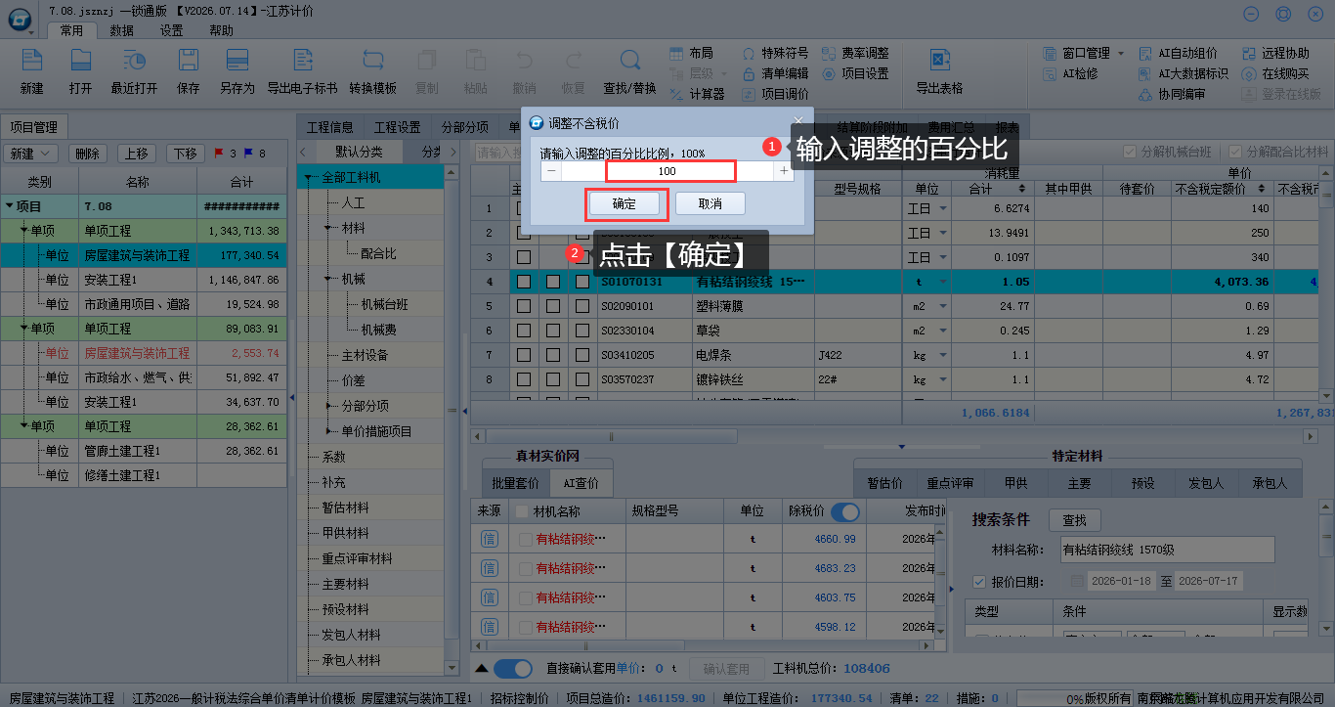
Task: Click the 新建 new file toolbar icon
Action: 32,60
